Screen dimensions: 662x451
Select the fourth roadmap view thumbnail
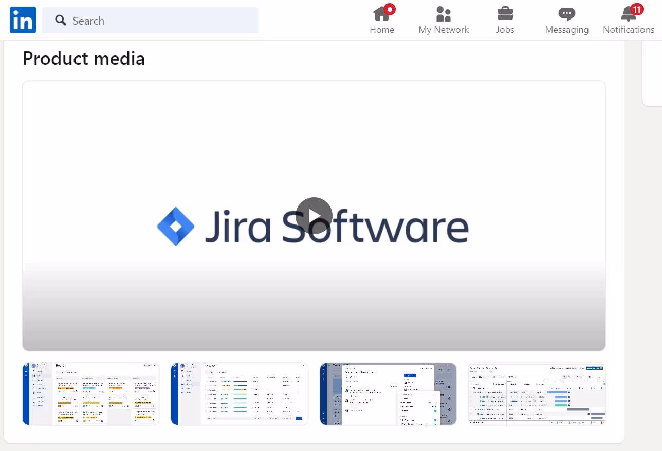coord(537,394)
